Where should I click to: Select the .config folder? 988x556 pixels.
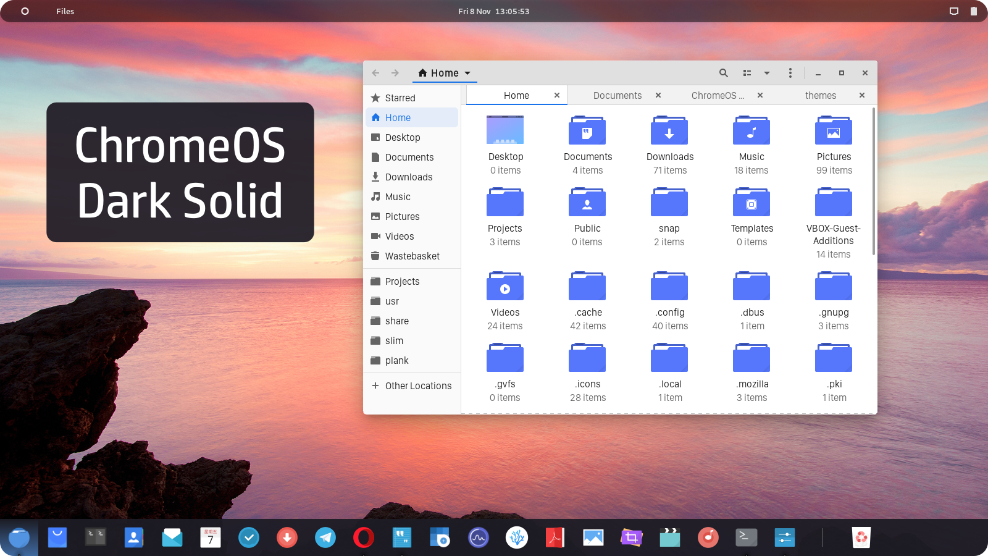[669, 286]
